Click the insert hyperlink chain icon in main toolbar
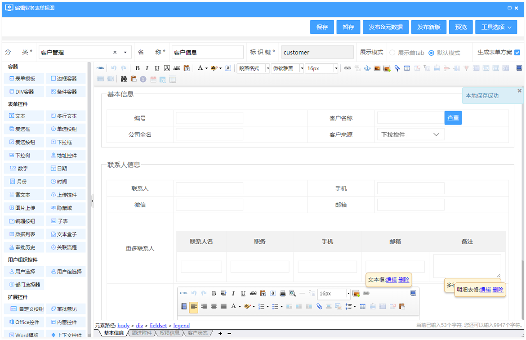Image resolution: width=526 pixels, height=340 pixels. pos(348,68)
